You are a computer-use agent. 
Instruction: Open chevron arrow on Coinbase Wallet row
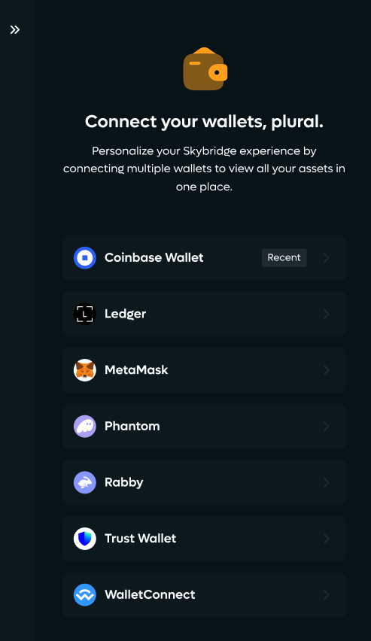click(x=327, y=257)
